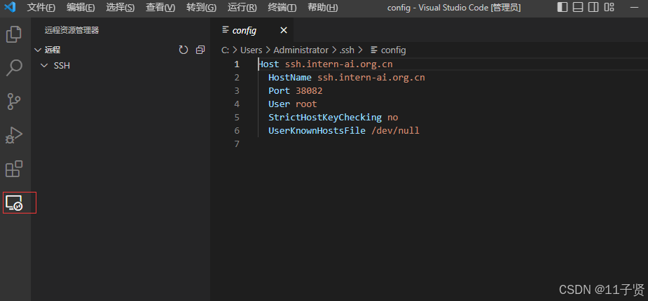This screenshot has width=648, height=301.
Task: Open the 查看(V) menu
Action: coord(160,8)
